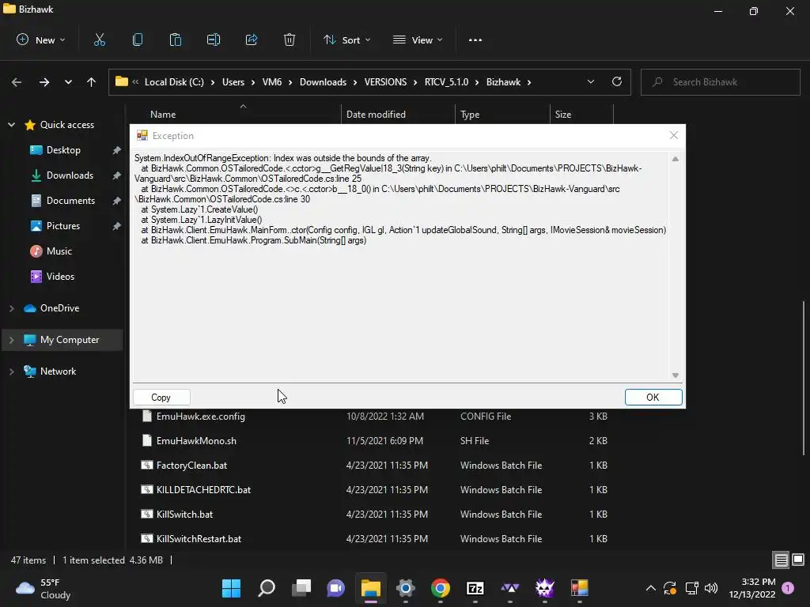This screenshot has height=607, width=810.
Task: Open Videos in the navigation pane
Action: tap(60, 277)
